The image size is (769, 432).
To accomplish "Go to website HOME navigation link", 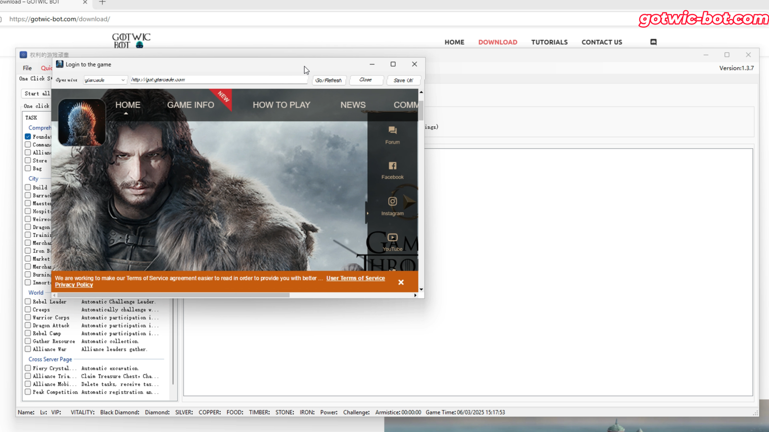I will [x=454, y=42].
